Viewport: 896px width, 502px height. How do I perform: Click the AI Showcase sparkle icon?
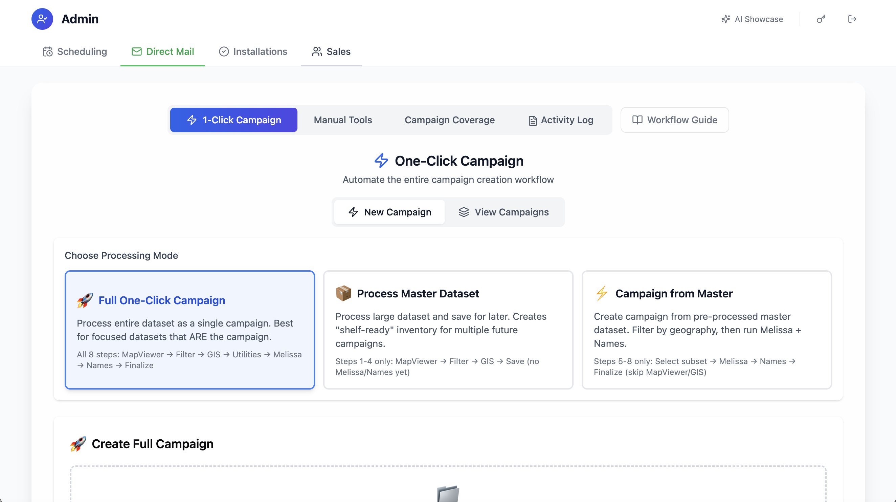pyautogui.click(x=725, y=19)
